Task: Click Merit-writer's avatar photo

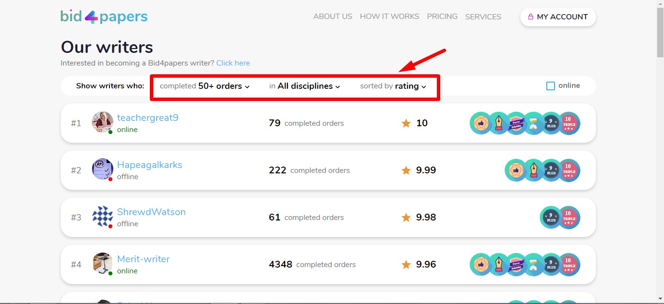Action: point(103,263)
